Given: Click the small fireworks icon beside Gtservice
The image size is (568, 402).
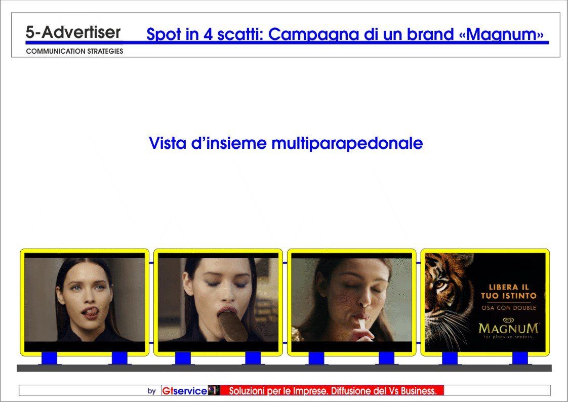Looking at the screenshot, I should (214, 390).
